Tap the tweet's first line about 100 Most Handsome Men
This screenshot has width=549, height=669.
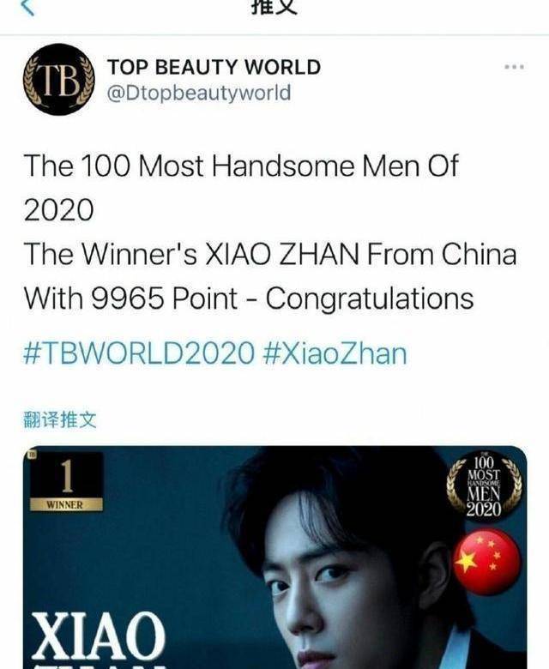[240, 166]
